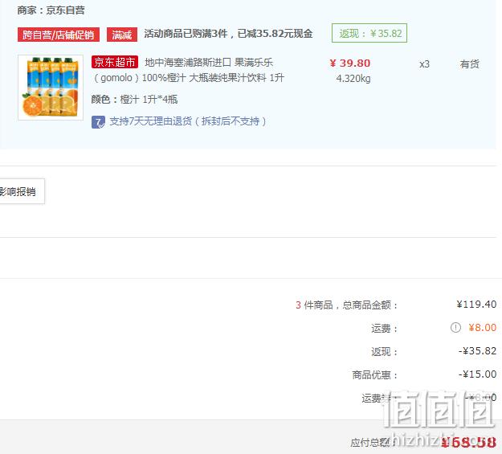Select the 商品优惠 label
Image resolution: width=502 pixels, height=454 pixels.
[x=375, y=374]
